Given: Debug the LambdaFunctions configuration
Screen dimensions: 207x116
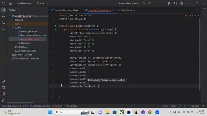Looking at the screenshot, I should coord(149,3).
